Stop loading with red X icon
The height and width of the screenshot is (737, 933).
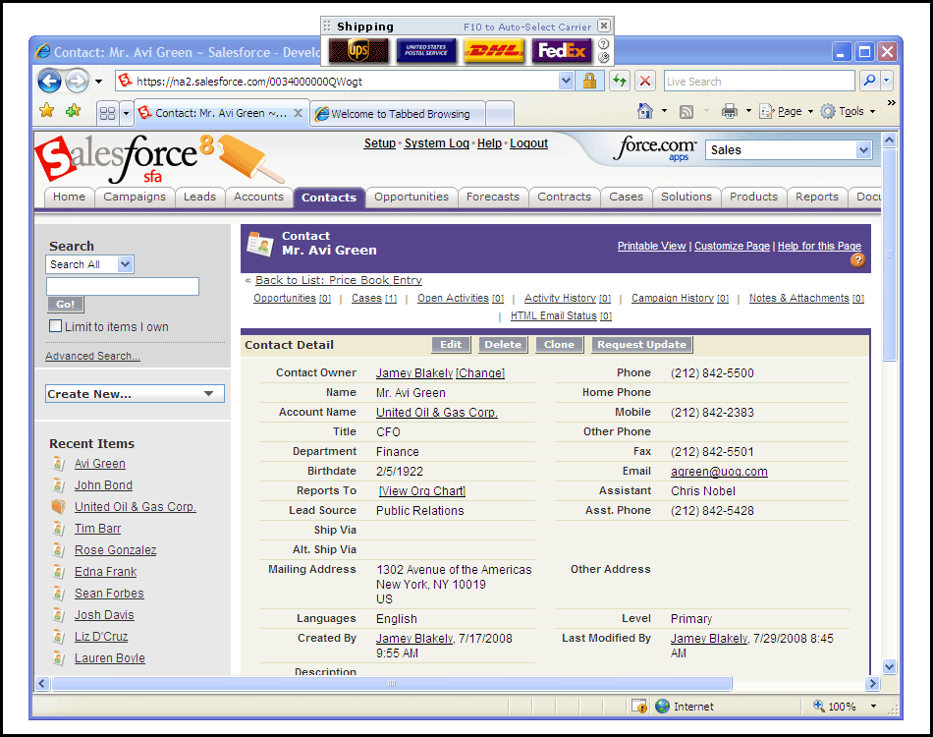(645, 81)
